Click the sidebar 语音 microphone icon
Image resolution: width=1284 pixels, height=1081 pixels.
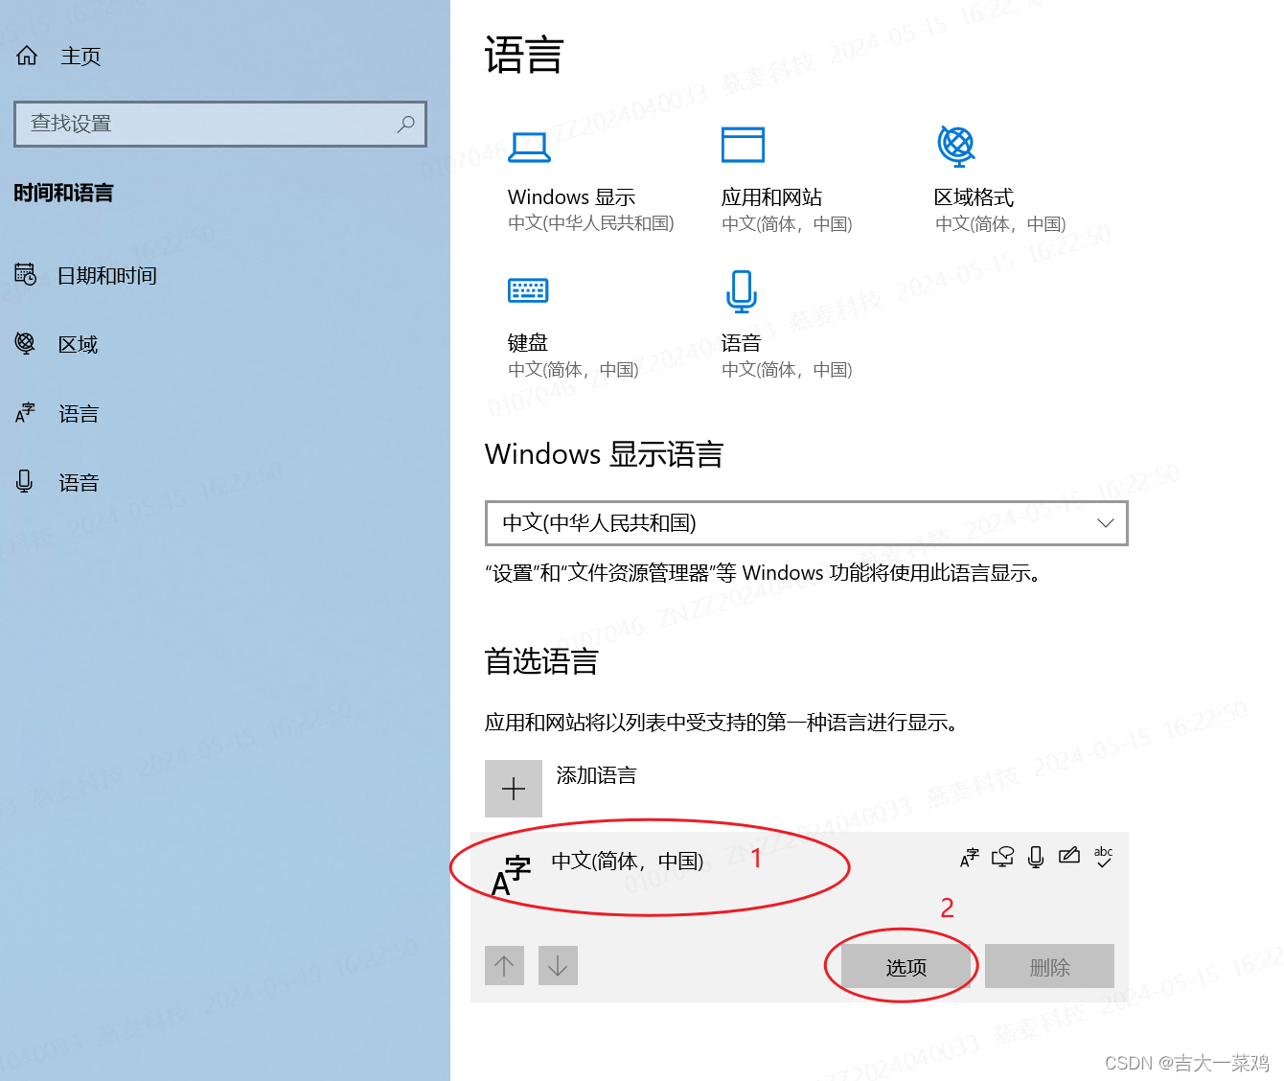point(25,481)
